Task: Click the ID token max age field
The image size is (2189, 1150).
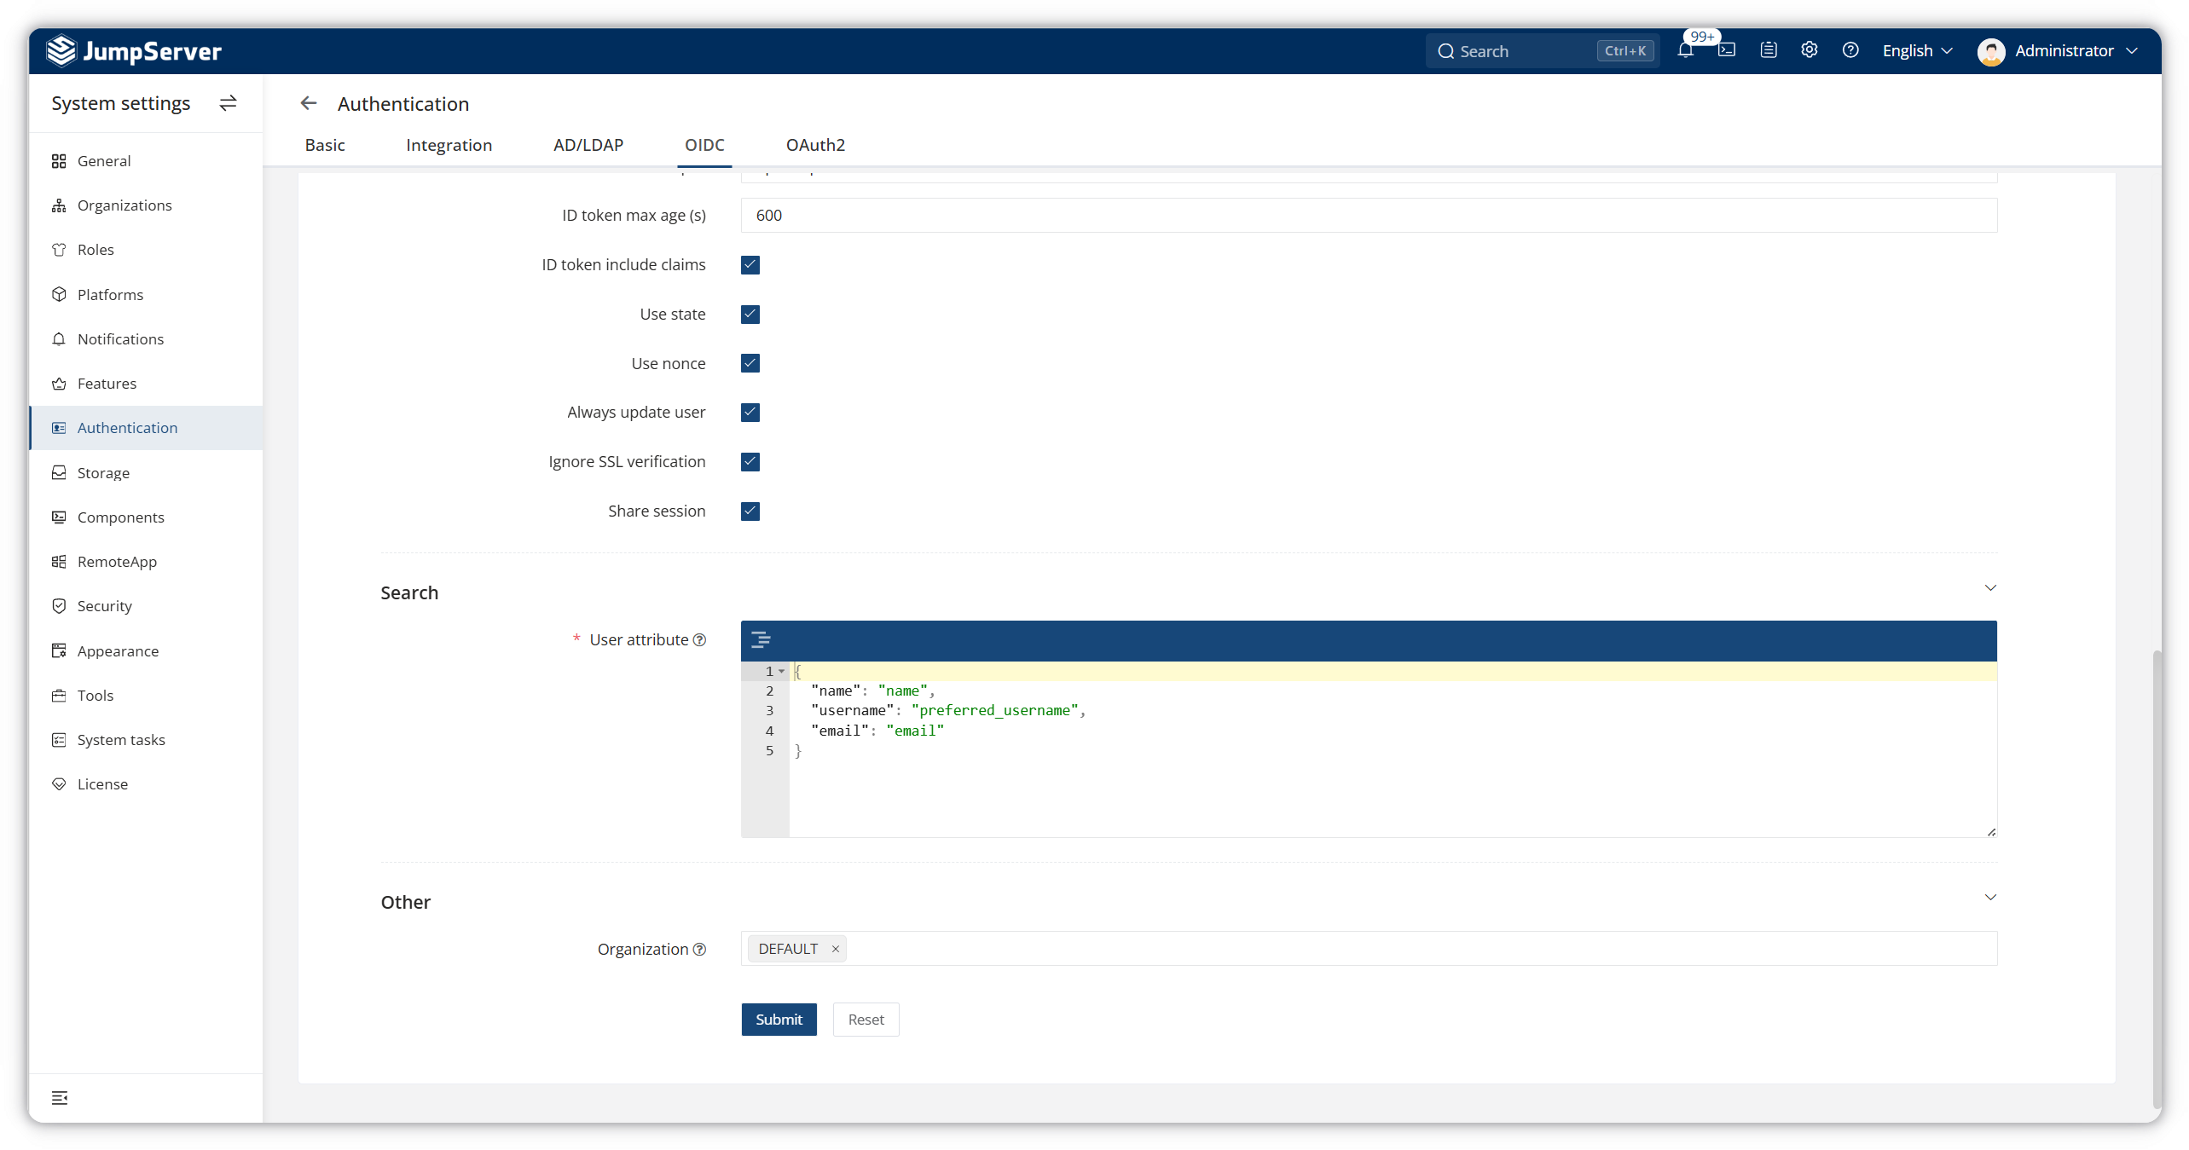Action: (1369, 216)
